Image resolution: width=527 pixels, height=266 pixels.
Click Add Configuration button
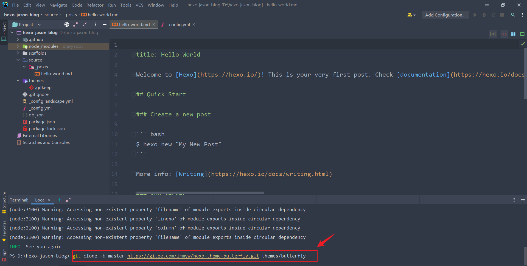pyautogui.click(x=445, y=15)
